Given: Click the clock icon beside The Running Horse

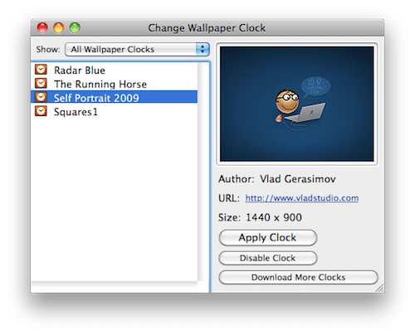Looking at the screenshot, I should [41, 83].
